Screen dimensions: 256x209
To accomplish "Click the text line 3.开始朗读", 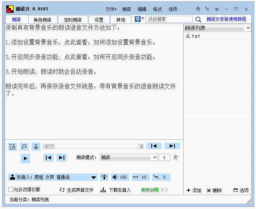I will (51, 71).
